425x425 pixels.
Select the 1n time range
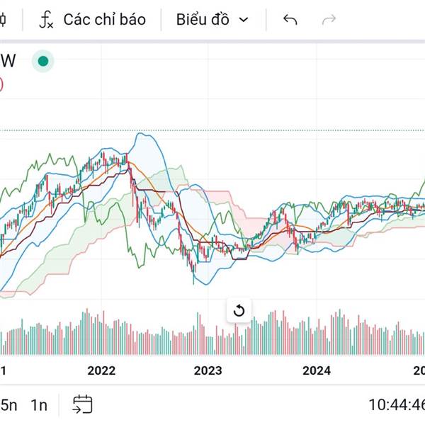(39, 405)
